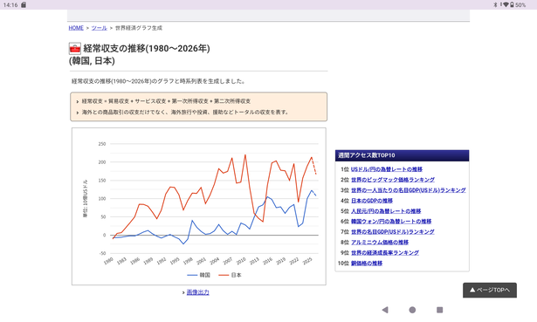The image size is (537, 322).
Task: Open the ツール breadcrumb link
Action: point(99,28)
